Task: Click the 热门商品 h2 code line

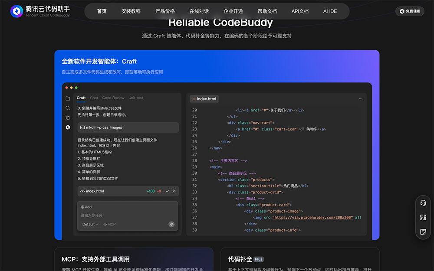Action: [x=268, y=186]
